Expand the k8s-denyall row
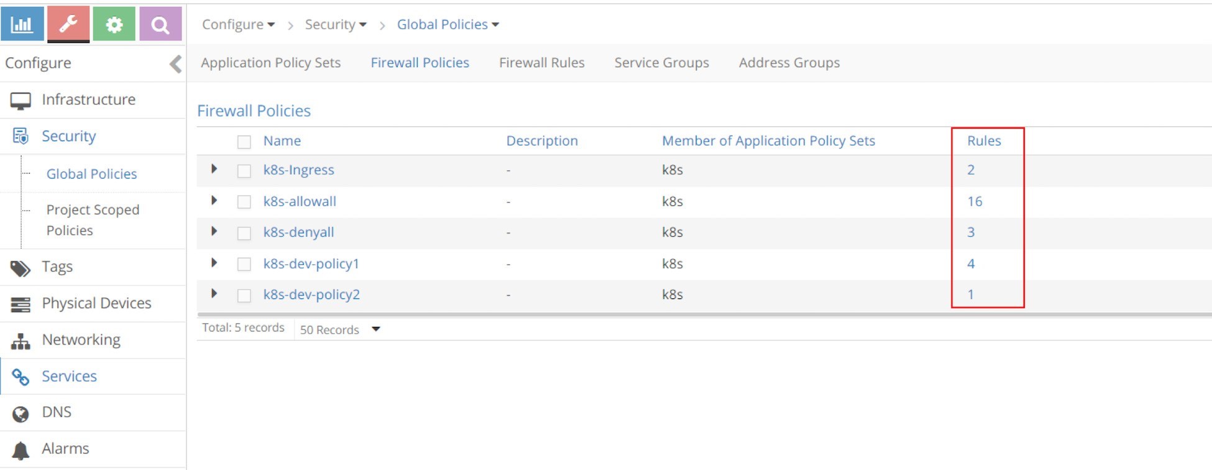Image resolution: width=1212 pixels, height=470 pixels. coord(214,231)
